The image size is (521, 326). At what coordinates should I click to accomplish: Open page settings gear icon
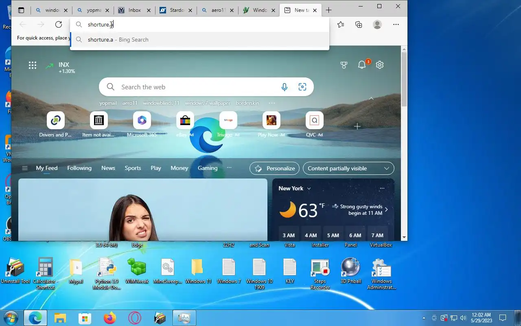tap(380, 65)
